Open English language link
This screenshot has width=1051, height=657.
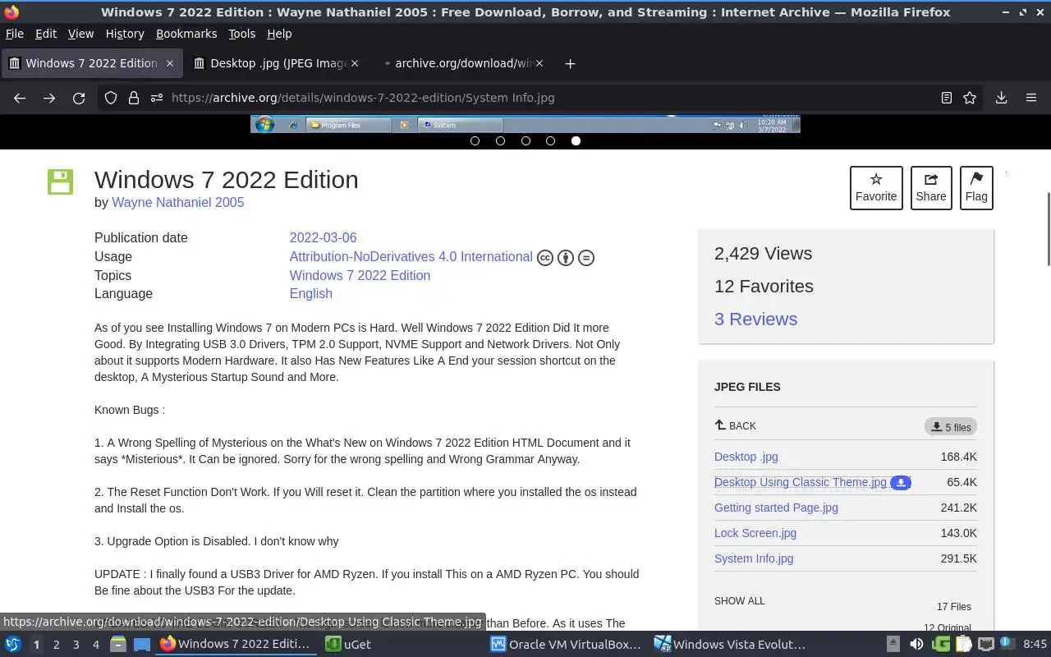click(310, 293)
